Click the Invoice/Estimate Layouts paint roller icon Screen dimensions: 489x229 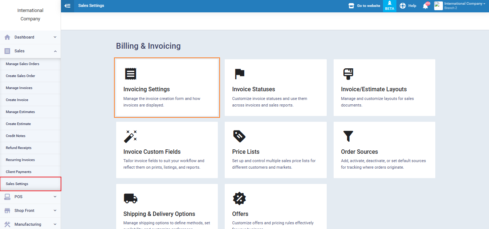[348, 74]
